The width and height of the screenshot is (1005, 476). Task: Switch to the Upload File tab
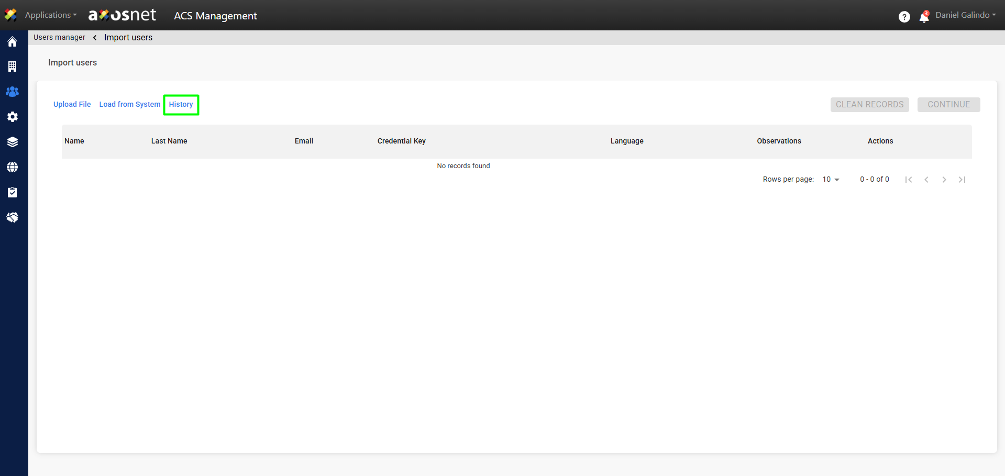click(x=72, y=104)
